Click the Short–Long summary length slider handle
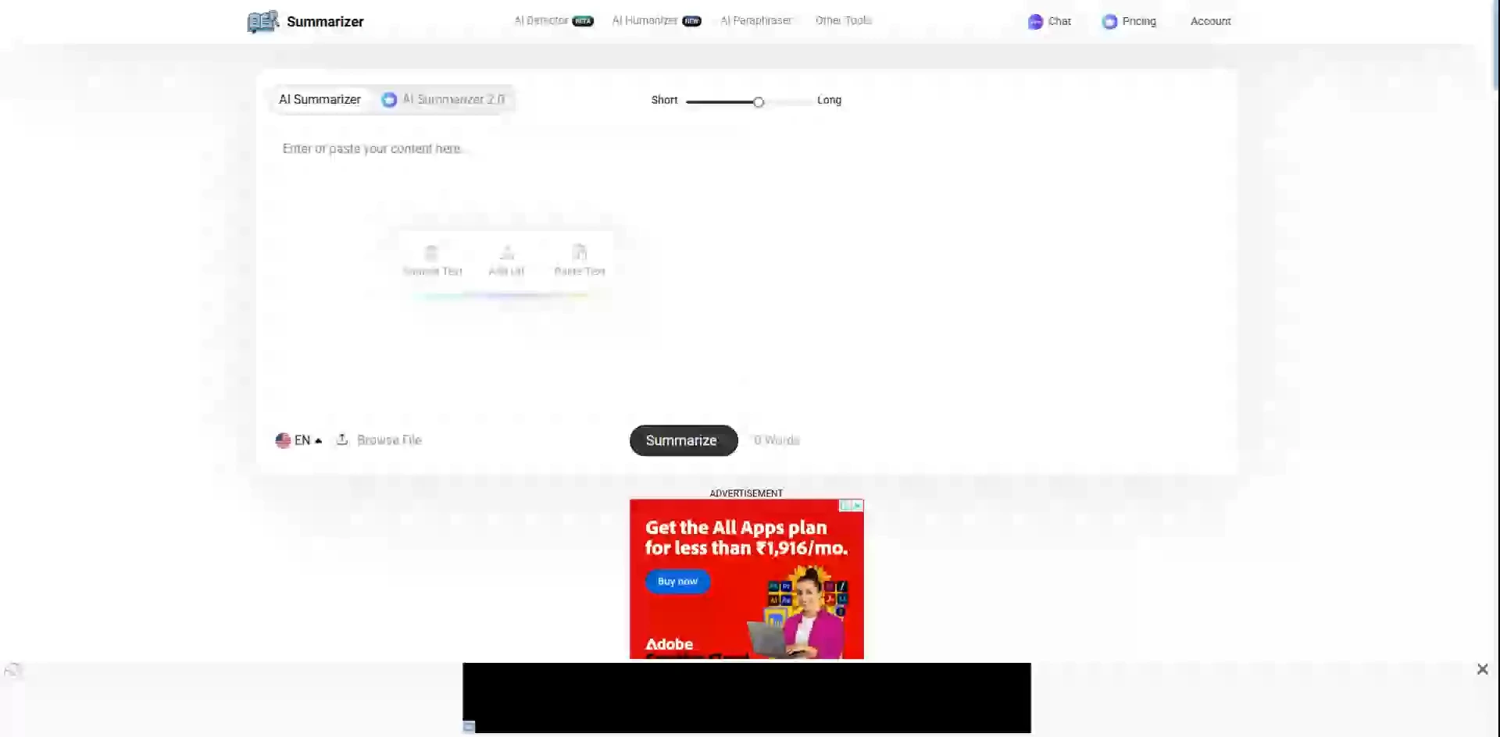This screenshot has height=737, width=1500. 758,101
